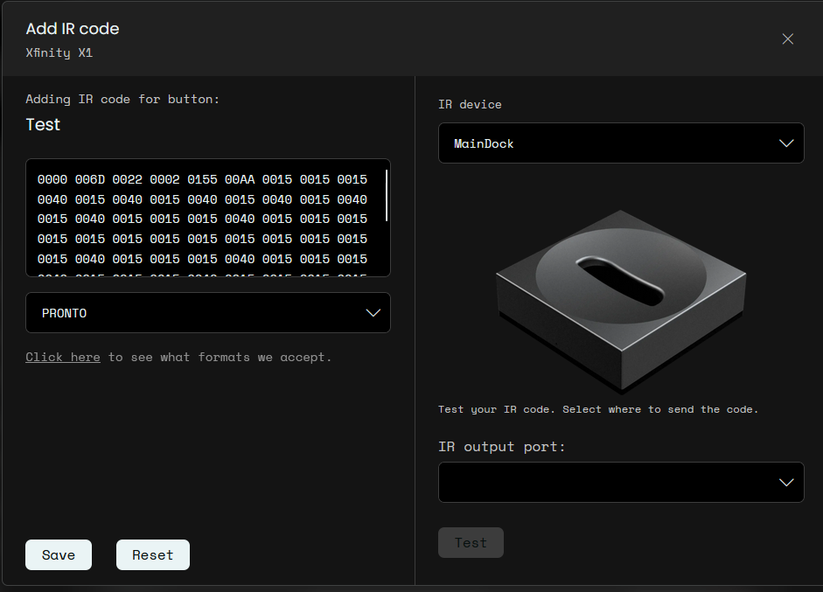Click the '0155' value in the code
The image size is (823, 592).
click(202, 179)
